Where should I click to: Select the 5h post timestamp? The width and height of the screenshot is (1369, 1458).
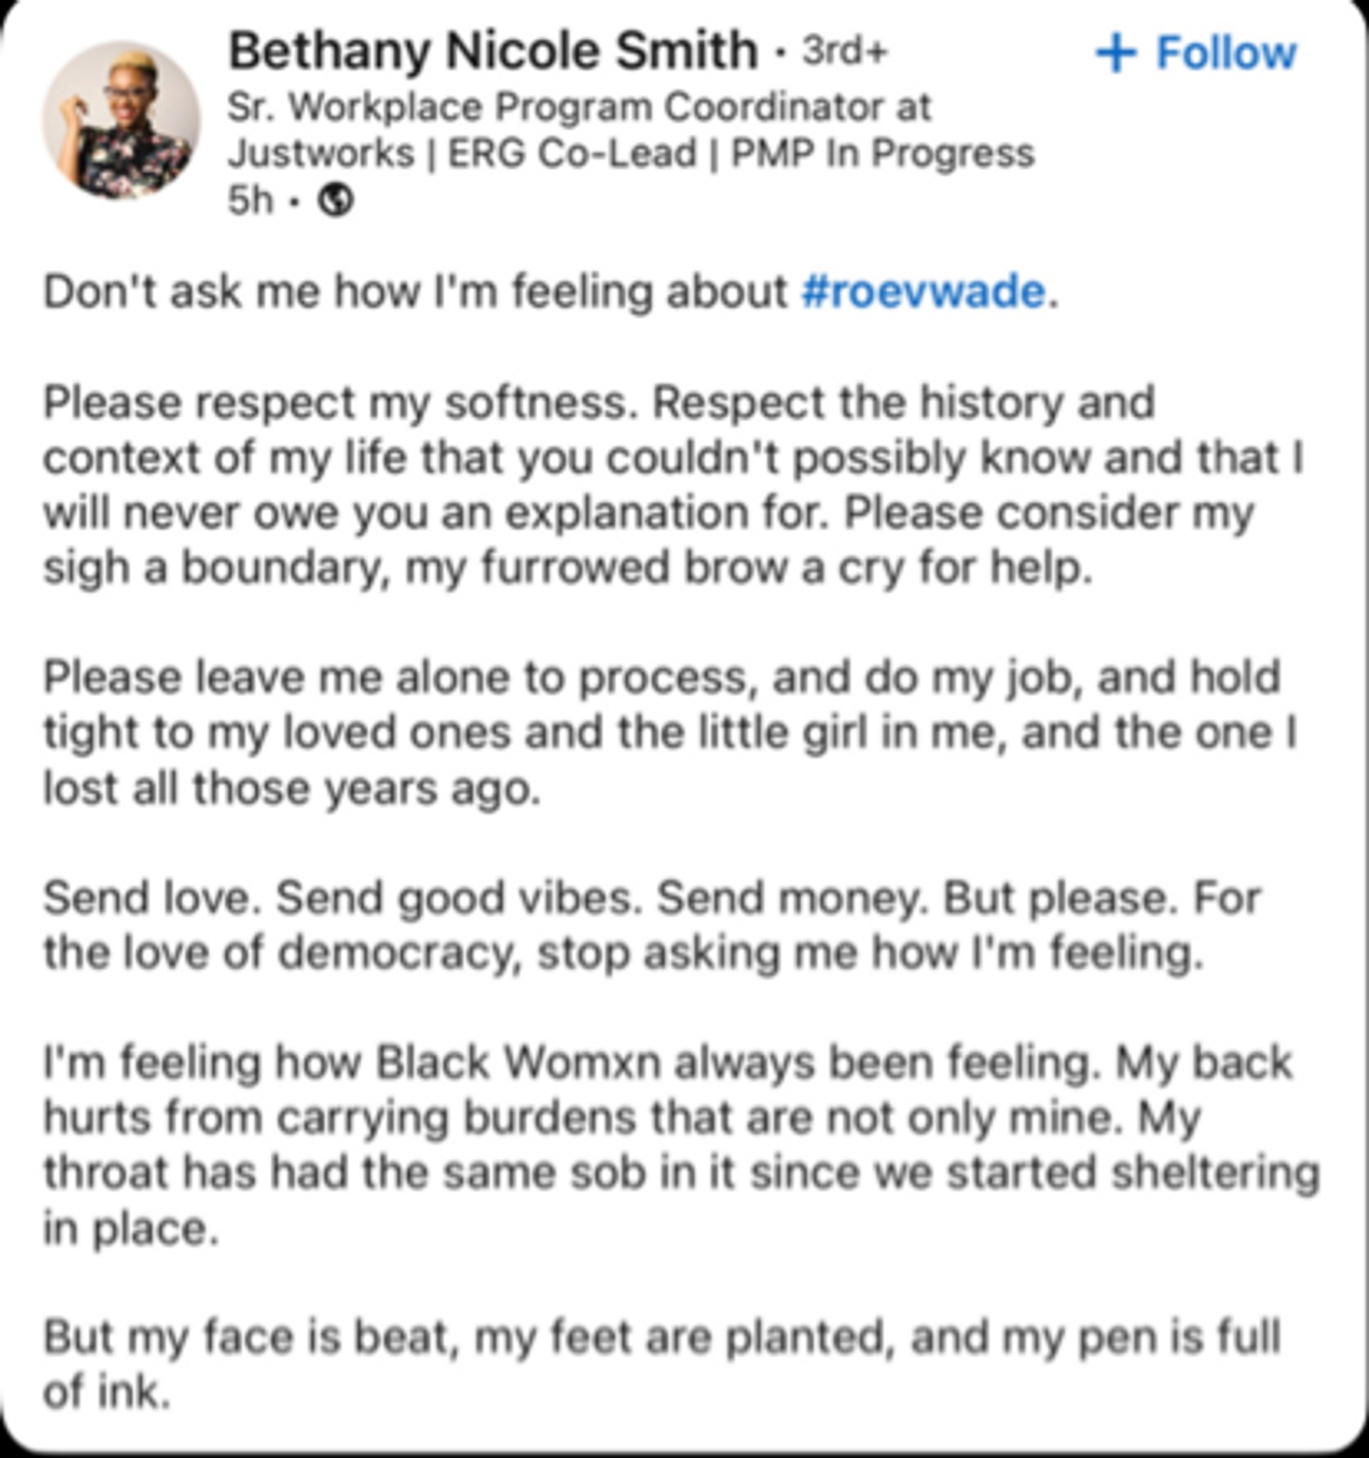(x=250, y=200)
